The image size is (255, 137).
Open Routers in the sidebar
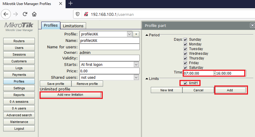pyautogui.click(x=19, y=41)
